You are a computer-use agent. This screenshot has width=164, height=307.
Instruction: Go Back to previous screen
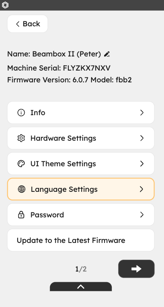click(x=27, y=24)
